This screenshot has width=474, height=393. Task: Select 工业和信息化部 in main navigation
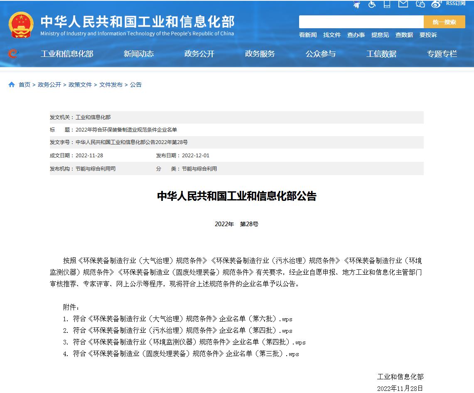click(x=67, y=54)
